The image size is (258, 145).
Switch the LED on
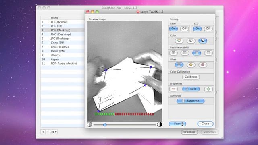(x=197, y=29)
